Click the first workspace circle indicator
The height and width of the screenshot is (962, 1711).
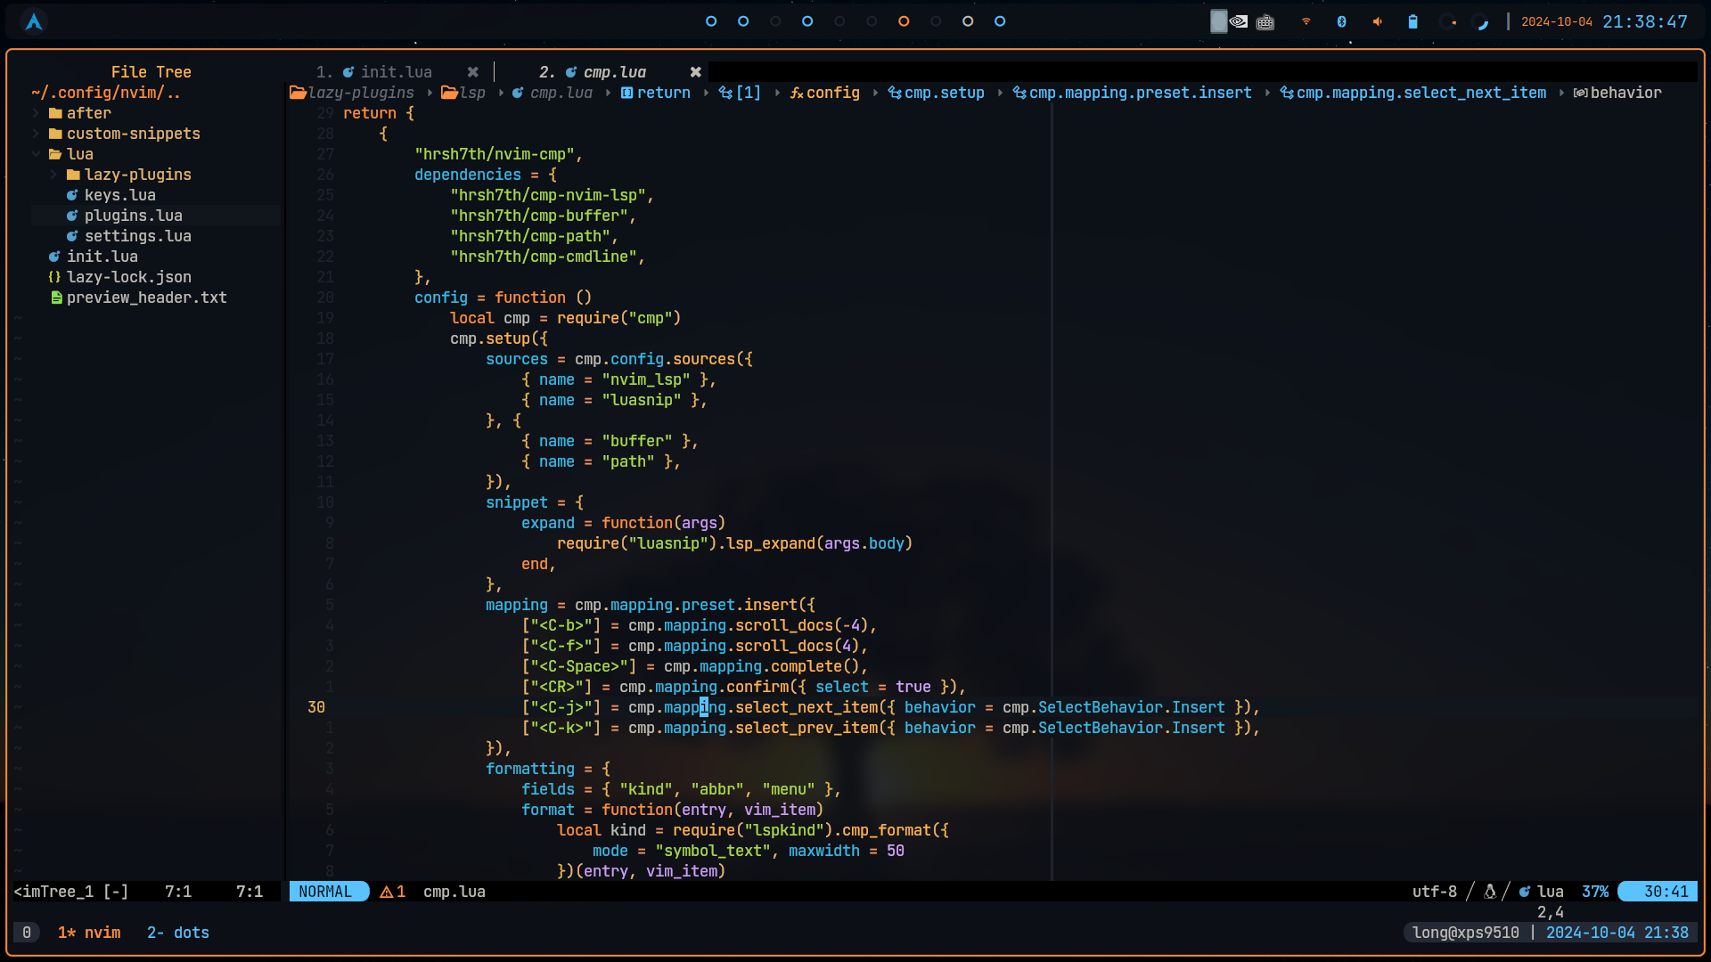point(711,21)
